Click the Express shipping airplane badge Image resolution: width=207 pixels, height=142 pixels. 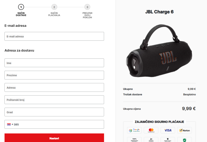(151, 140)
